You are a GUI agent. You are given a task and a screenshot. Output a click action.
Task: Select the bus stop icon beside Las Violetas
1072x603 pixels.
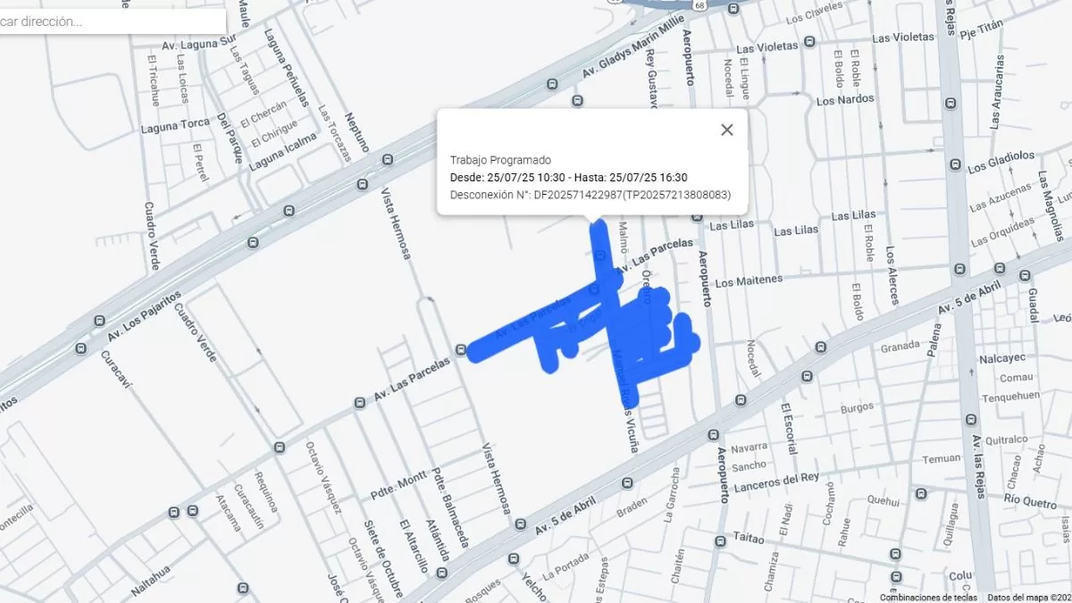(x=809, y=41)
